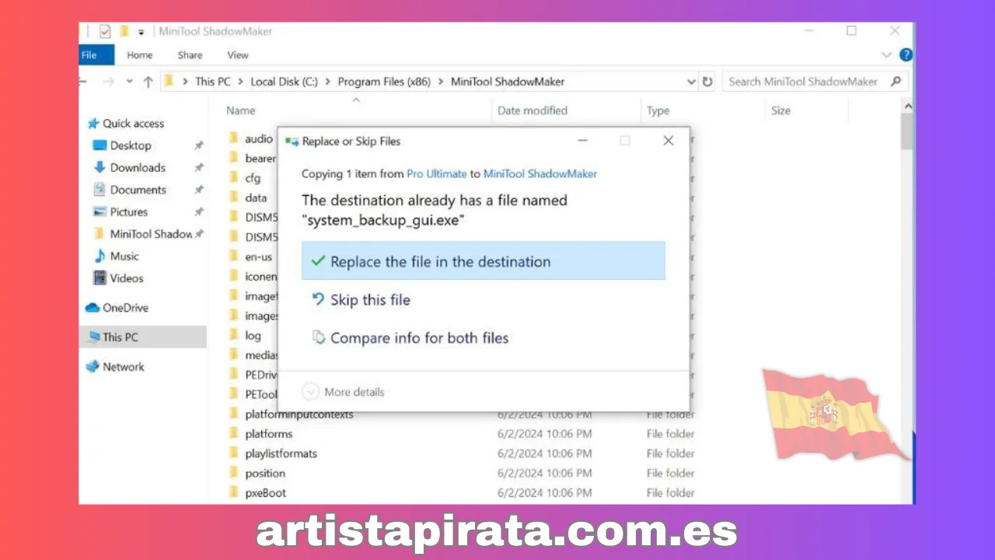Switch to the Share ribbon tab
The height and width of the screenshot is (560, 995).
(x=190, y=55)
